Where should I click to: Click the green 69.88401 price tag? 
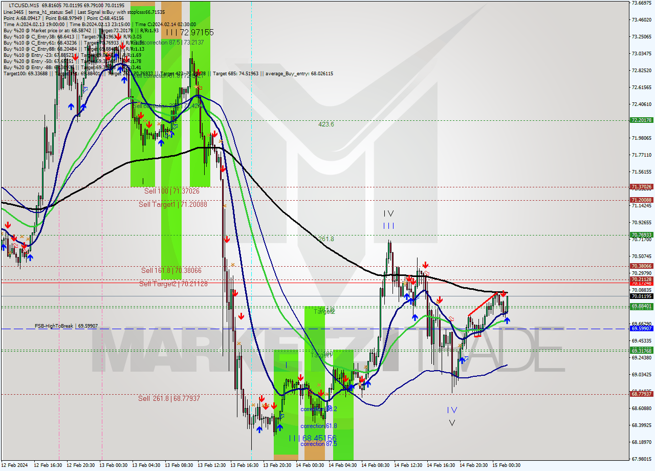[x=641, y=306]
